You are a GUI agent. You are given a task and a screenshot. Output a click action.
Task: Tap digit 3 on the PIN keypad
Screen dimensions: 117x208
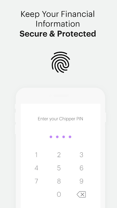(x=81, y=155)
